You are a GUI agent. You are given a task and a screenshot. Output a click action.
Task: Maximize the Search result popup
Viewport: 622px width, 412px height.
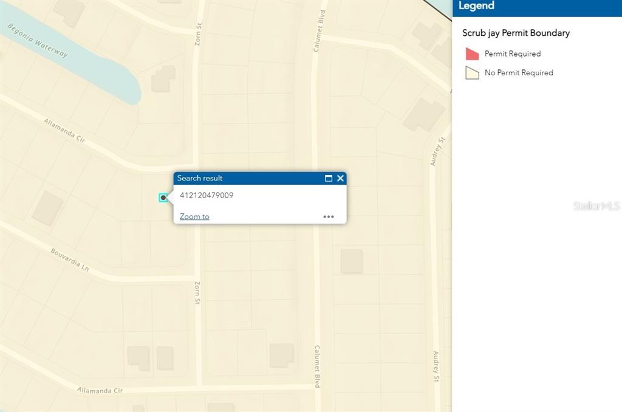(x=329, y=178)
